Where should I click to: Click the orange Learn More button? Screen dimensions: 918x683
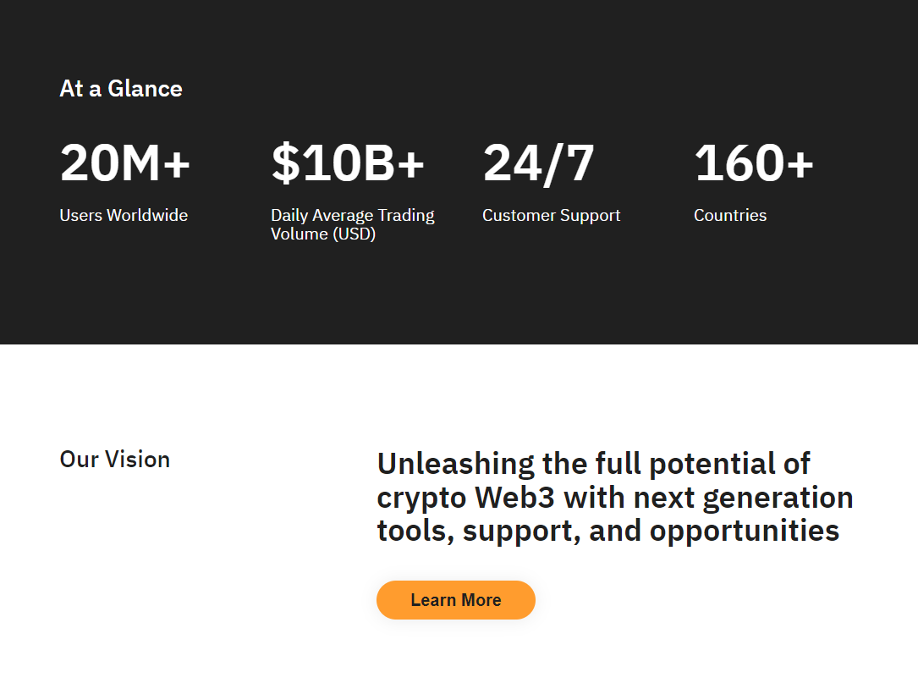(455, 600)
